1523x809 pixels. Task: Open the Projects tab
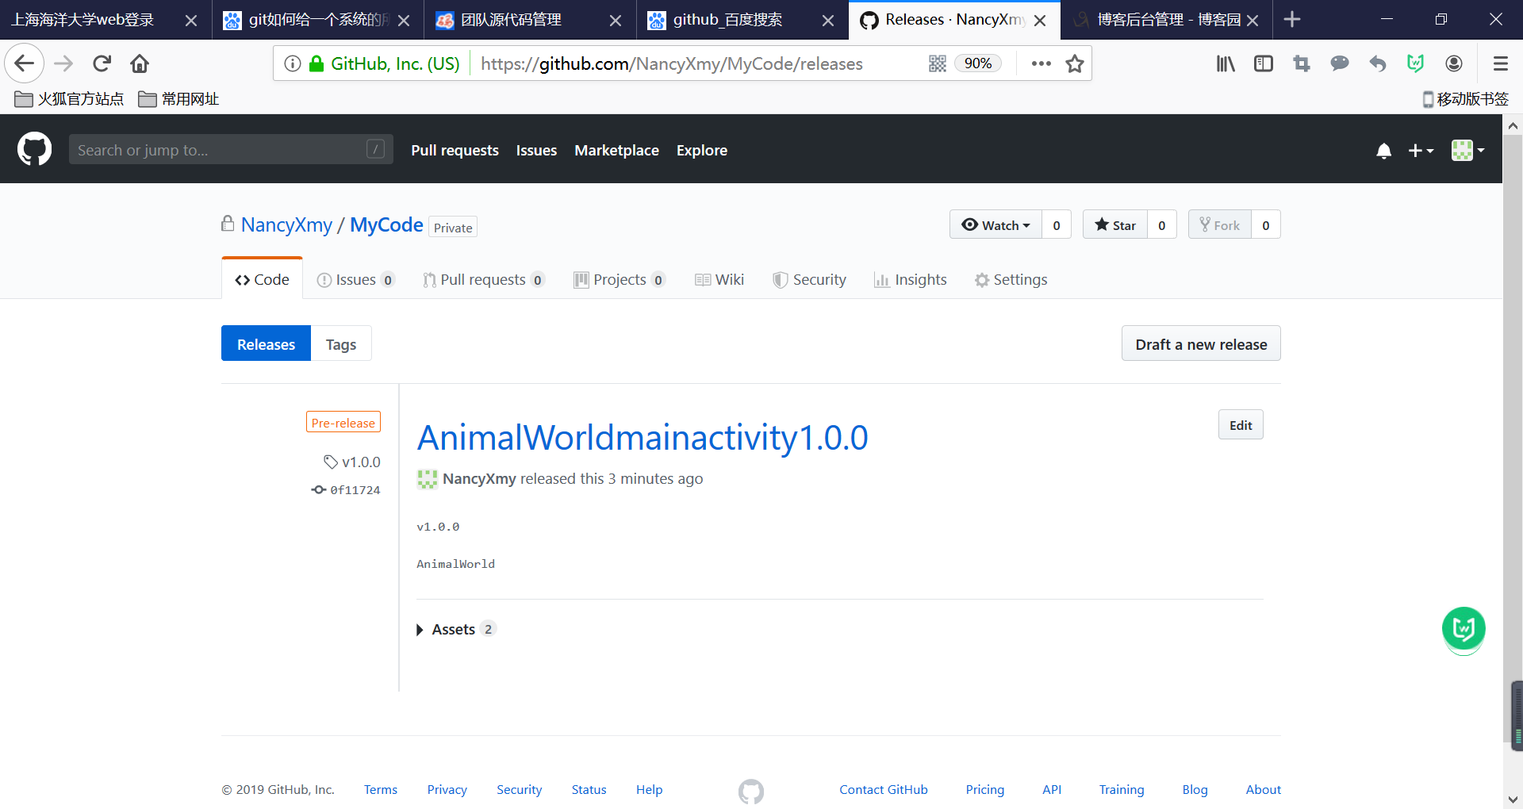pos(620,280)
